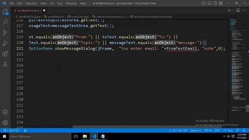Open File Explorer from the taskbar
This screenshot has width=249, height=140.
coord(85,136)
